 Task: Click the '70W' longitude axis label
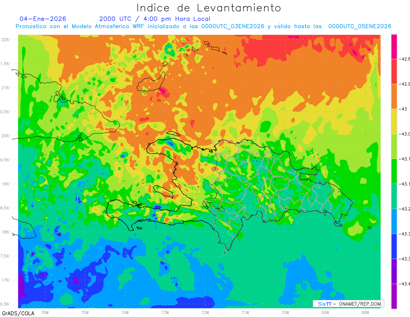tap(285, 312)
